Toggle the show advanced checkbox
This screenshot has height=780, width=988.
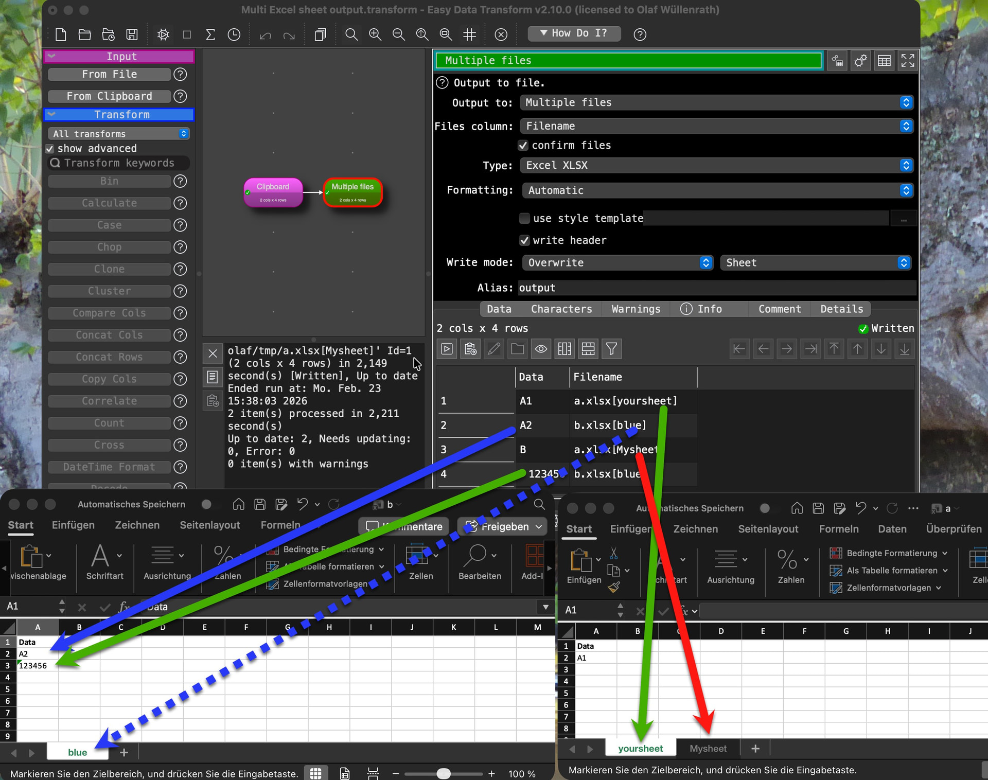(x=50, y=149)
